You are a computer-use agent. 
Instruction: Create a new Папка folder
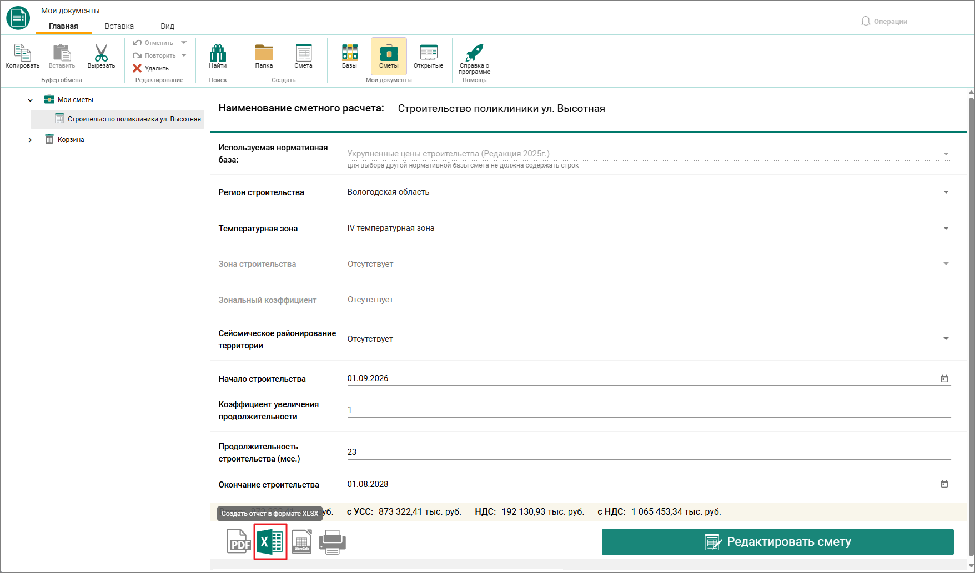(264, 53)
